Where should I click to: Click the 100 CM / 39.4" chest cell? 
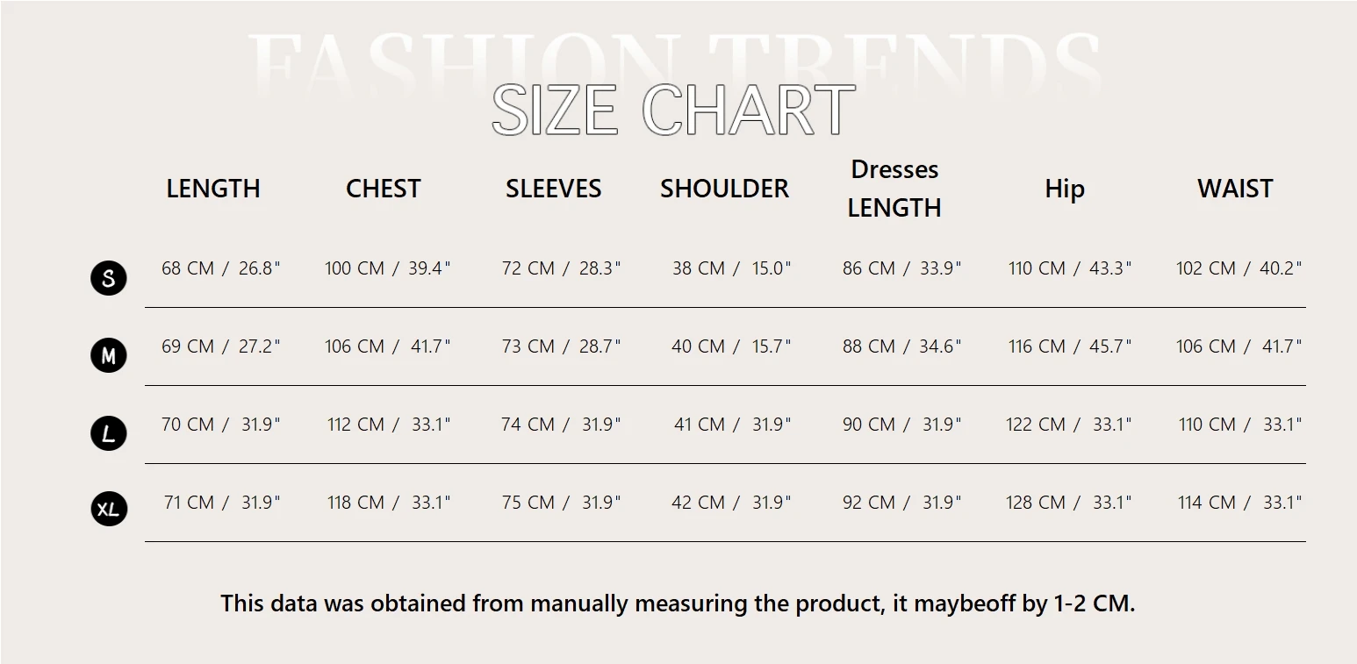387,268
